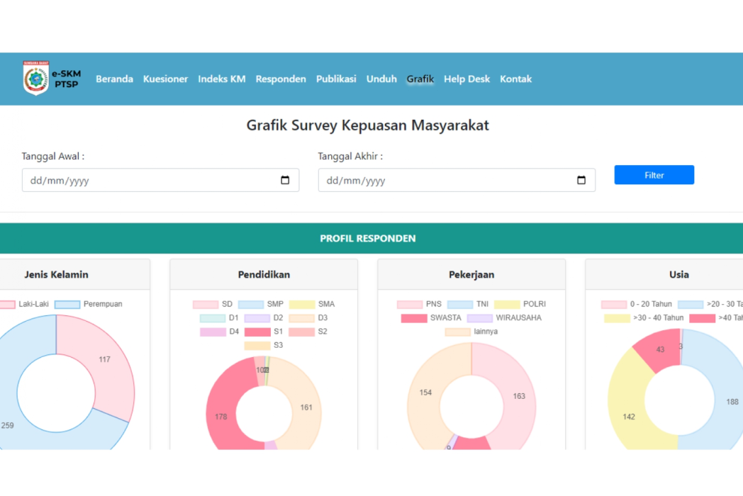
Task: Click the 259 Perempuan donut segment
Action: 8,425
